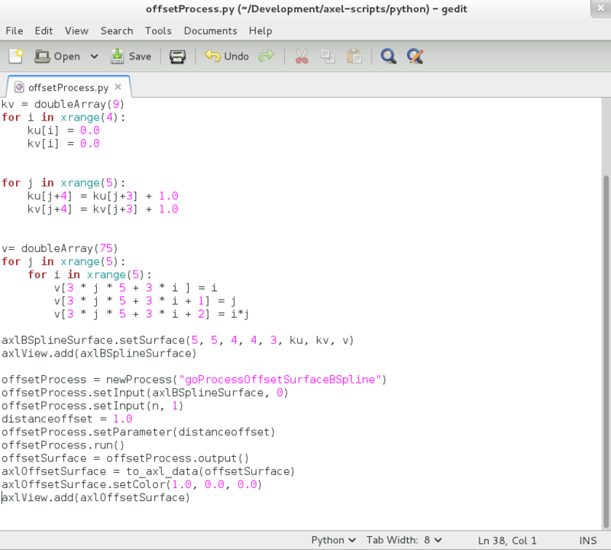
Task: Expand the Open recent files arrow
Action: point(94,56)
